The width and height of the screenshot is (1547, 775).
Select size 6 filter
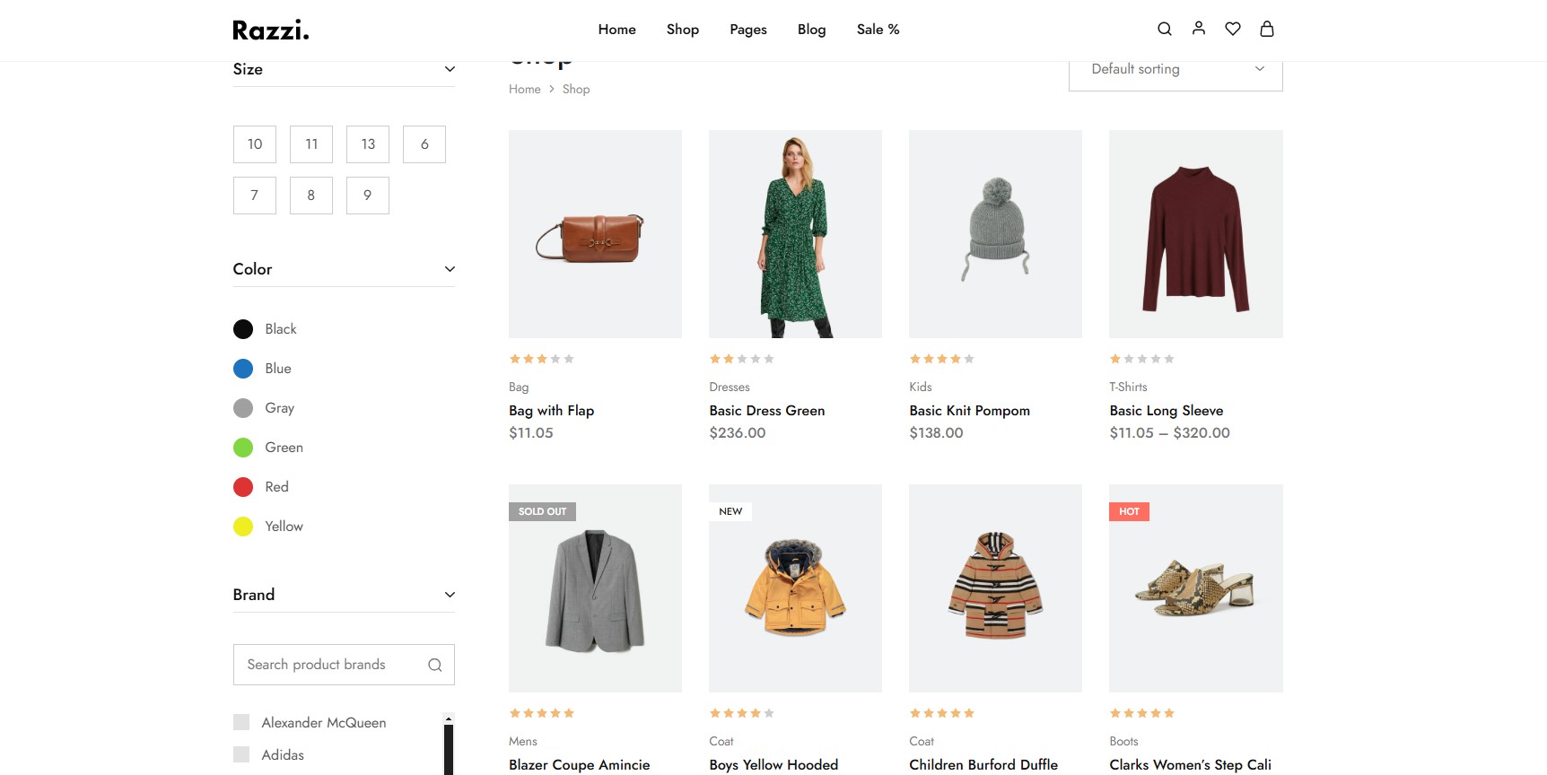(x=424, y=144)
